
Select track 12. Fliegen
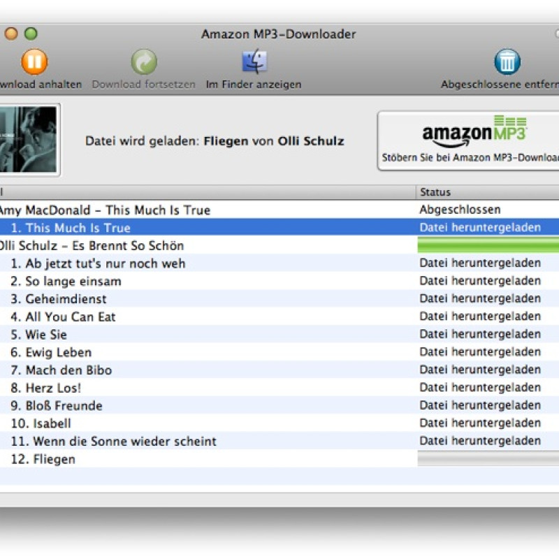click(x=279, y=459)
